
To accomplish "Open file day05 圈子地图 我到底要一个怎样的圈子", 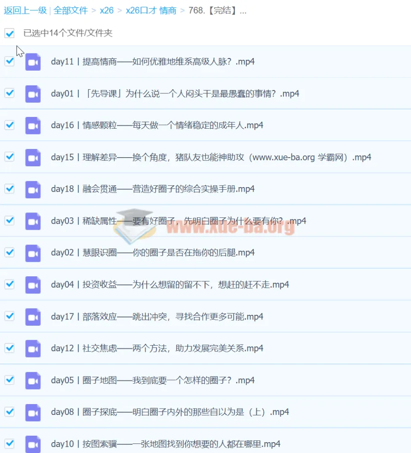I will tap(153, 380).
